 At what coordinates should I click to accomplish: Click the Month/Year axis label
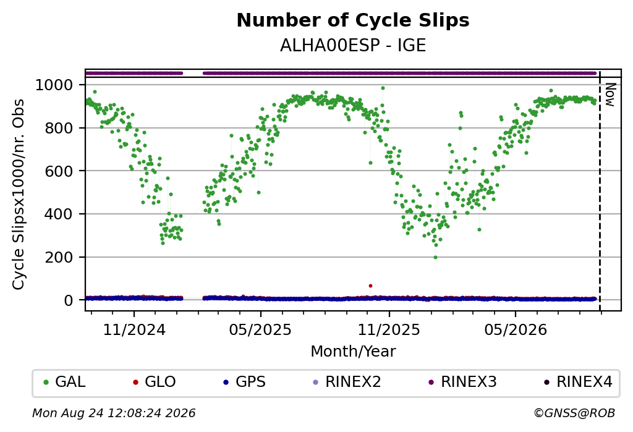tap(353, 351)
